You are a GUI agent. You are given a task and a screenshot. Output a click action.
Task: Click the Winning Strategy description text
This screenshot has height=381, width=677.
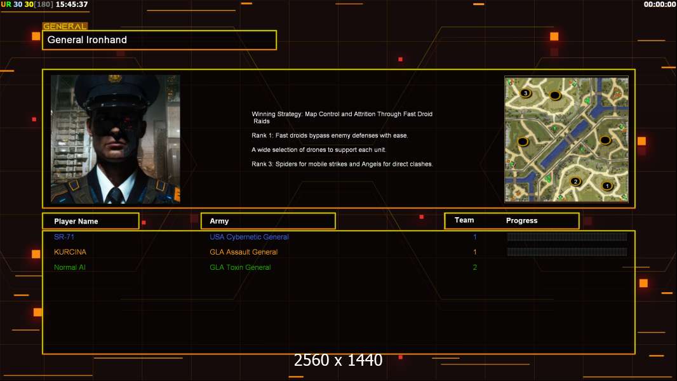click(x=342, y=117)
